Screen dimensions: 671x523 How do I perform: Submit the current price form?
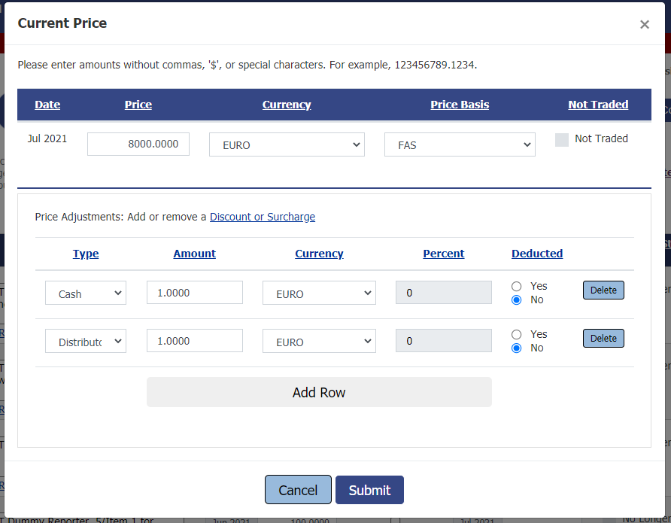pos(369,490)
